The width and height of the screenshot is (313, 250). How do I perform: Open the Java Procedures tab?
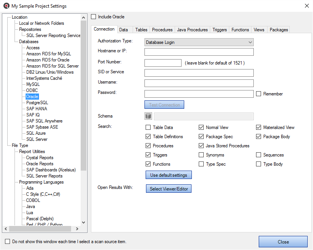pos(193,30)
